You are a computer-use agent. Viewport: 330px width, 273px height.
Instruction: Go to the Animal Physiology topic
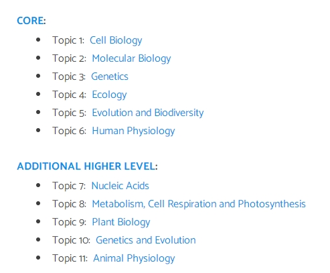click(x=134, y=258)
